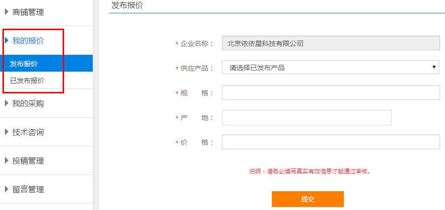Open the 已发布报价 submenu item
The image size is (445, 210).
point(27,81)
